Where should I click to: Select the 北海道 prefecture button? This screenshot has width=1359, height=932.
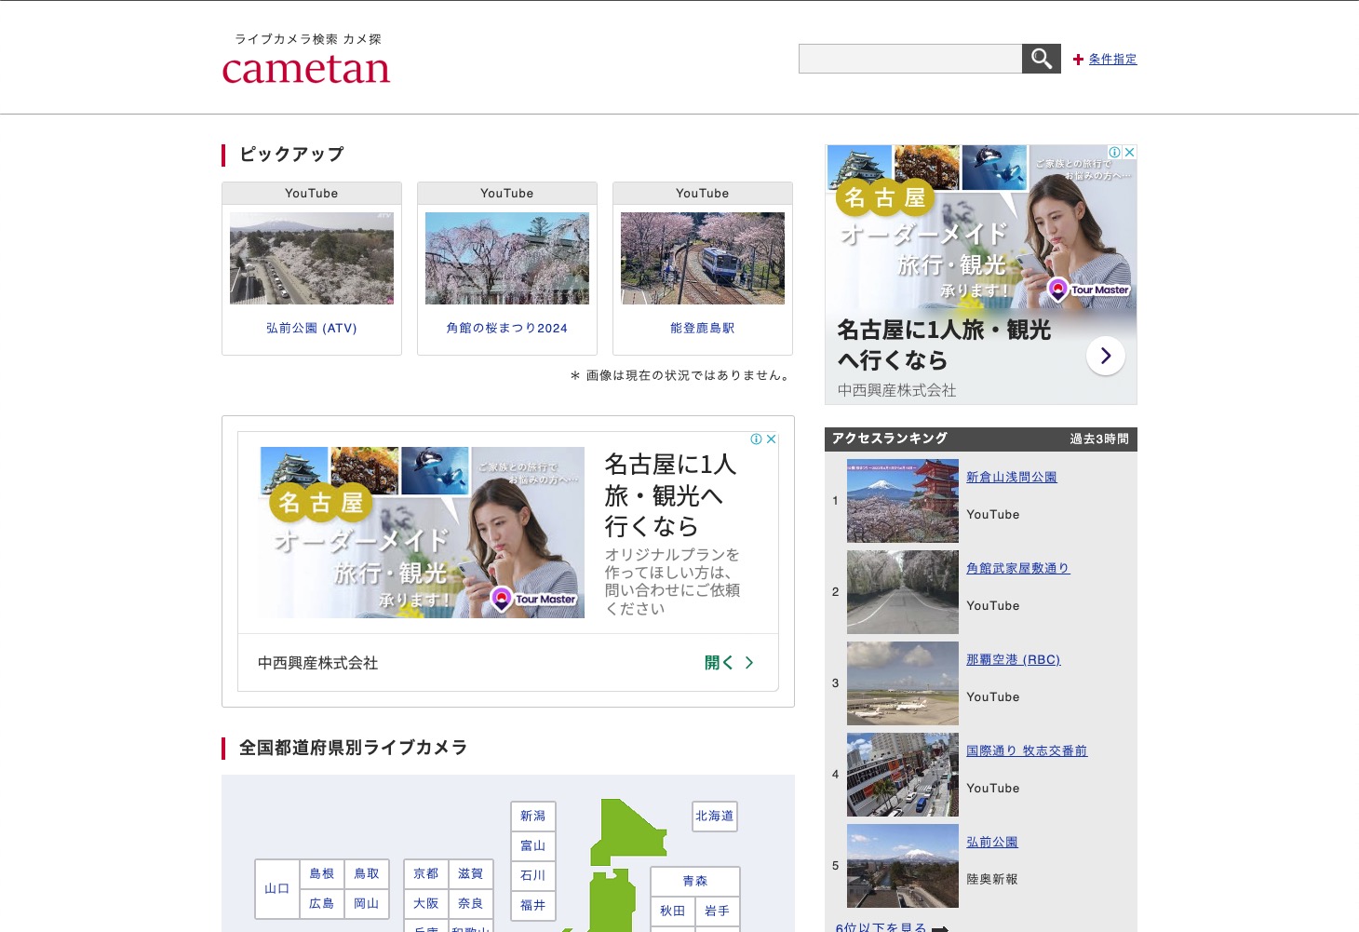coord(713,816)
